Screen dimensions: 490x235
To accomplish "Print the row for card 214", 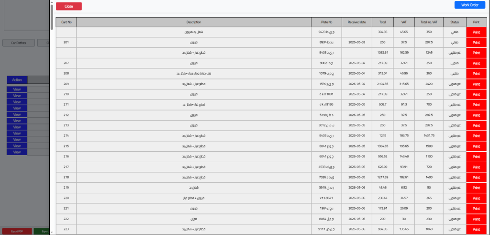I will tap(476, 136).
